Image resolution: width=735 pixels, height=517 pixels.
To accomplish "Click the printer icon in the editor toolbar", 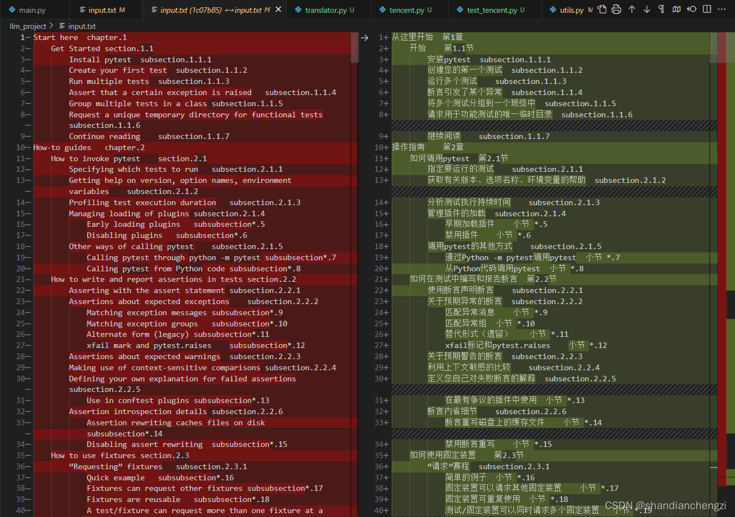I will point(616,9).
